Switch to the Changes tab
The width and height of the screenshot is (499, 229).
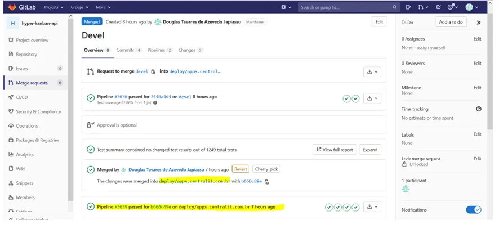pyautogui.click(x=190, y=50)
